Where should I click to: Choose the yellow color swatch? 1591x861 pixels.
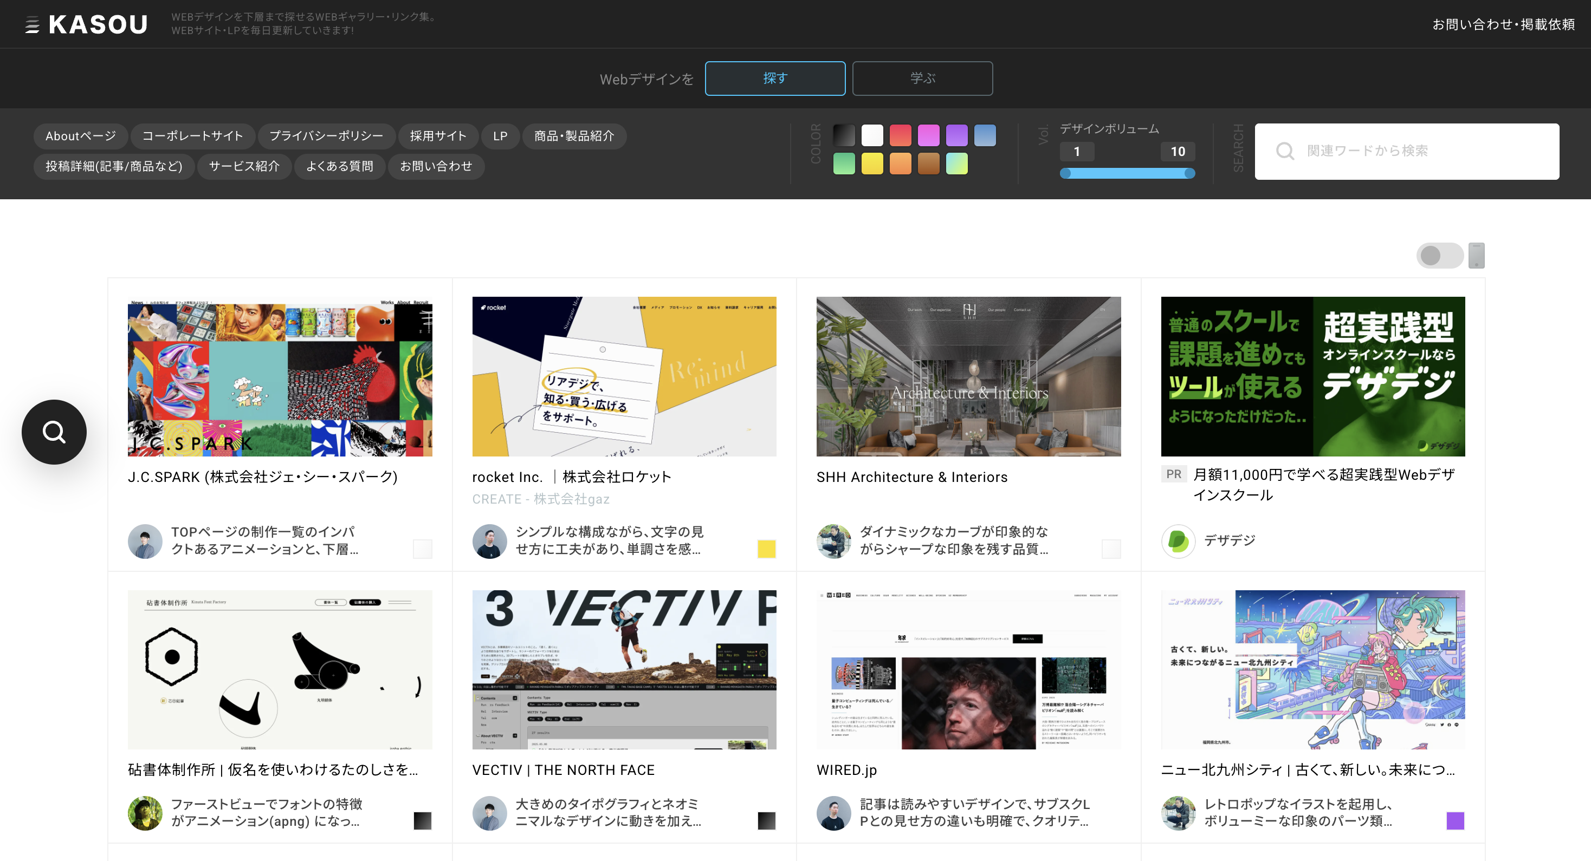tap(872, 164)
